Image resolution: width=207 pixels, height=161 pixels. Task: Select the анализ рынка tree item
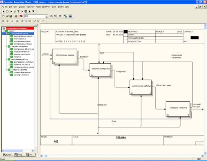coord(20,39)
